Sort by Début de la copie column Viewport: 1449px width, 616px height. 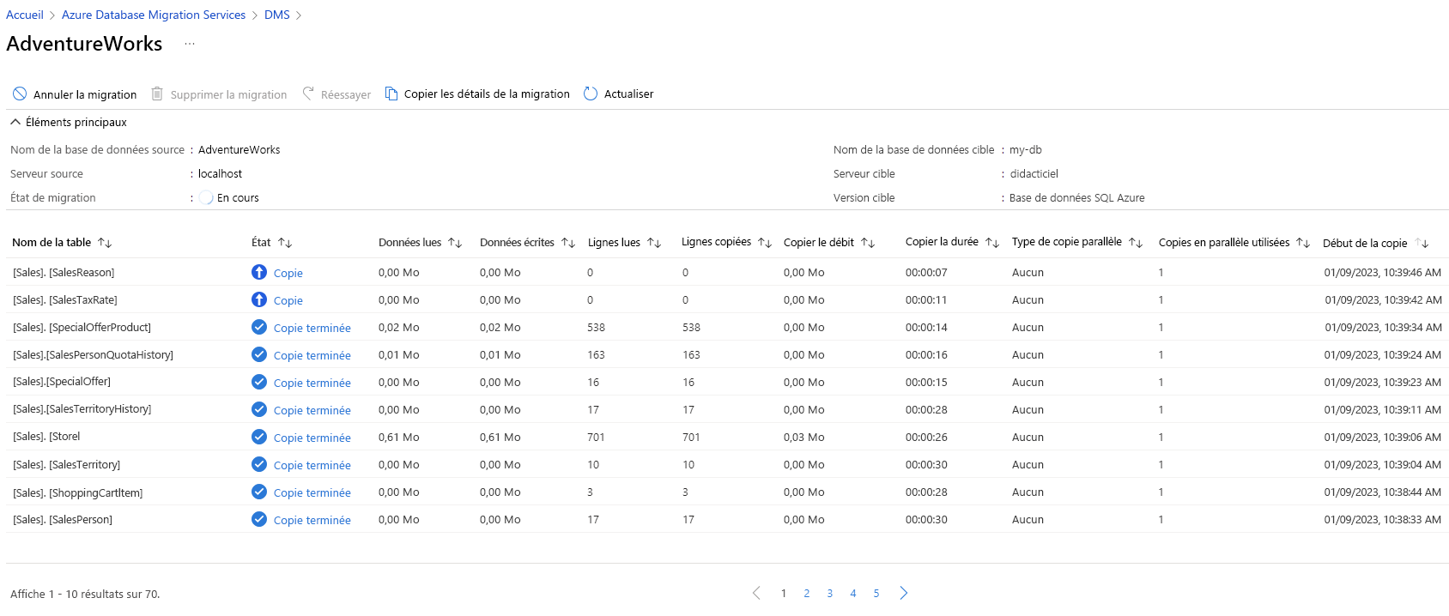[1422, 243]
